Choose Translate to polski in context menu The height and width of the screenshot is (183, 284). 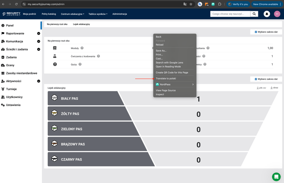[175, 79]
